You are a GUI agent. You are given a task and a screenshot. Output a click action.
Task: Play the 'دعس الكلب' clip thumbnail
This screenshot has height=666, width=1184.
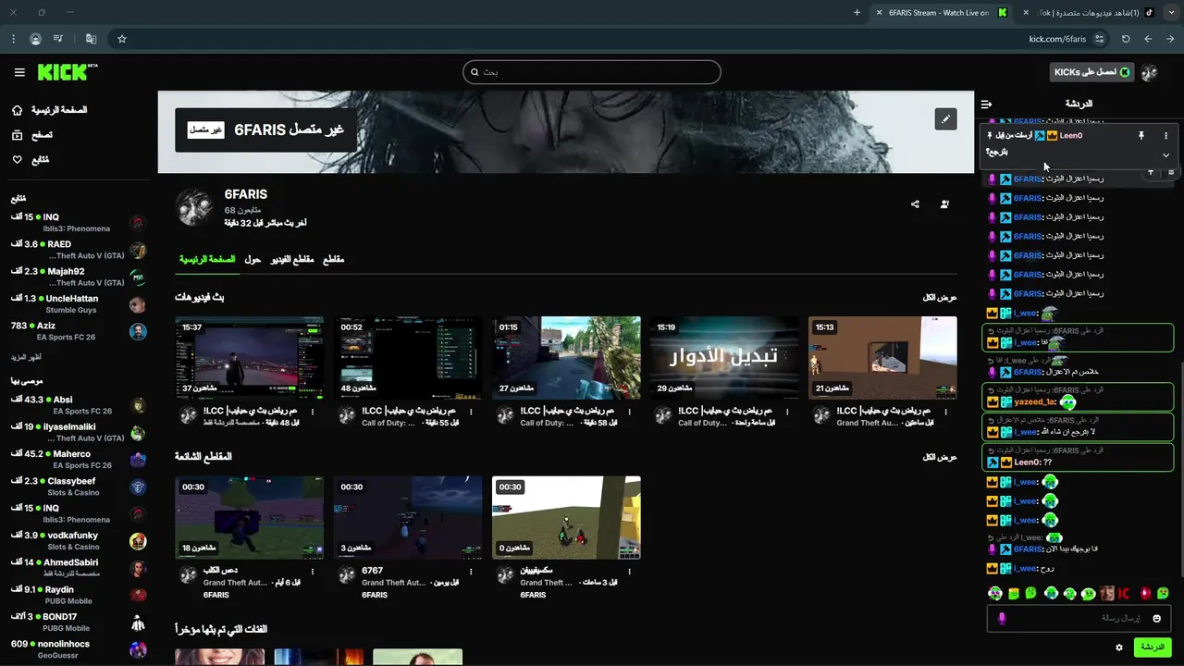click(250, 518)
